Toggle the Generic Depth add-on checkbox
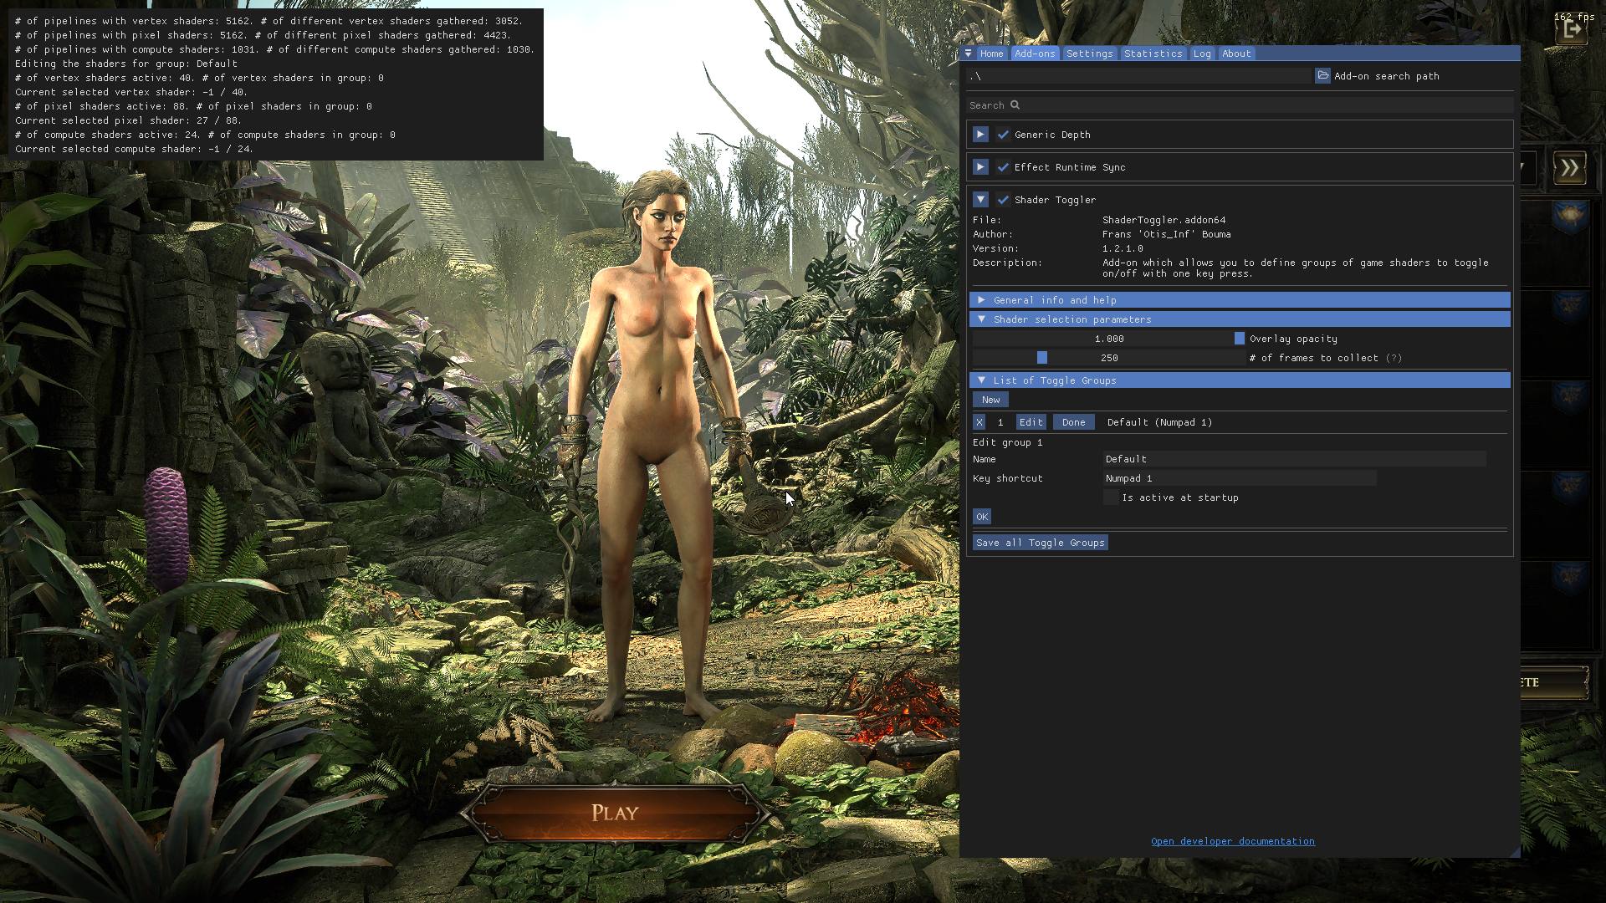This screenshot has width=1606, height=903. [x=1003, y=135]
